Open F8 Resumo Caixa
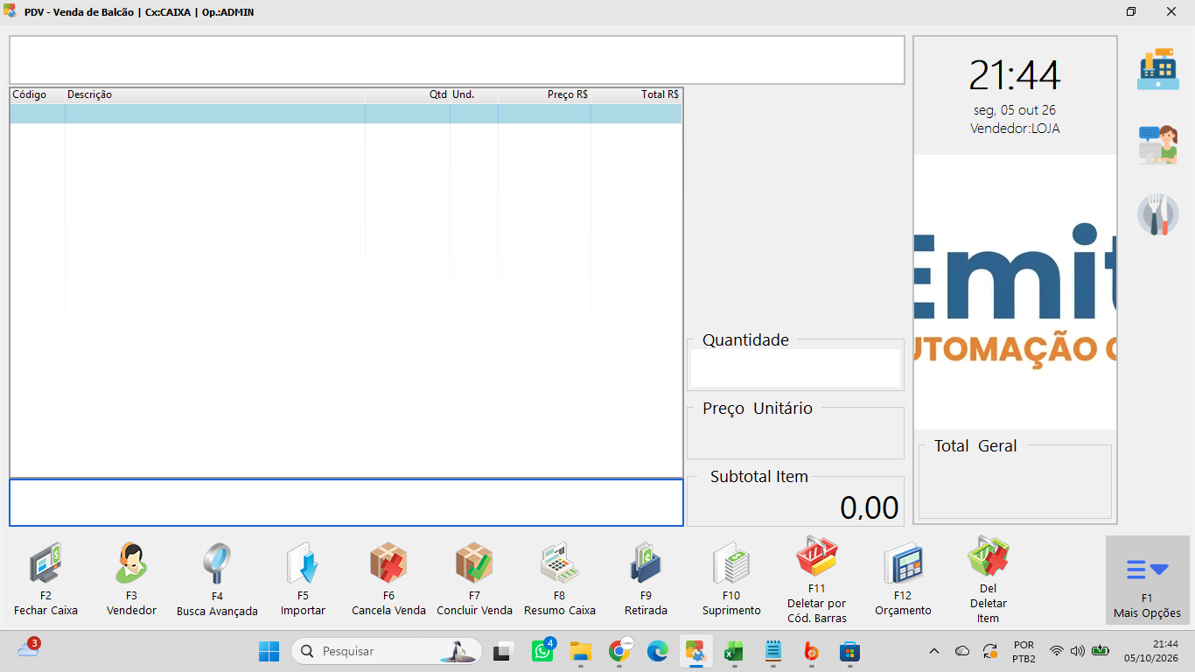The height and width of the screenshot is (672, 1195). click(560, 579)
